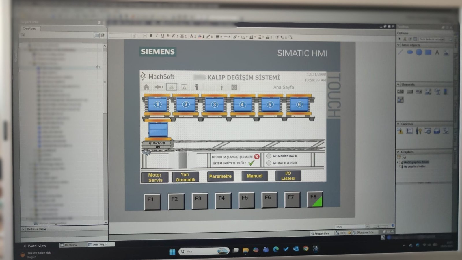The image size is (462, 260).
Task: Click the info 'i' icon in HMI screen
Action: pos(197,87)
